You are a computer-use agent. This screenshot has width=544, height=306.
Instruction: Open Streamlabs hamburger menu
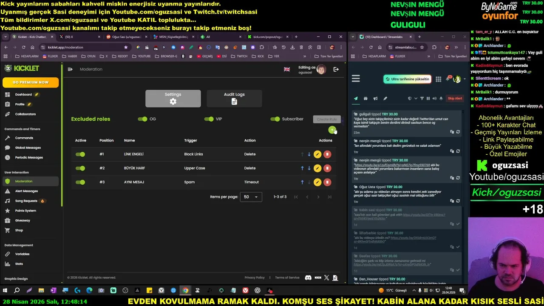click(x=356, y=79)
